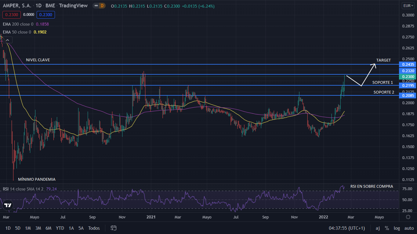Select the RSI 14 indicator legend
417x234 pixels.
click(x=21, y=189)
